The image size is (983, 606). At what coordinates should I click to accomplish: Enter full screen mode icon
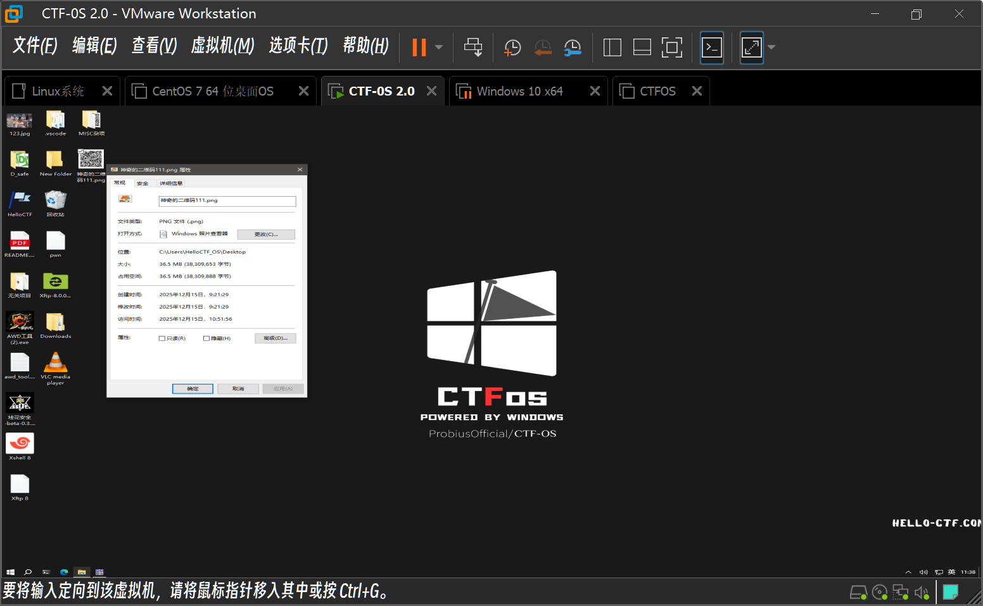(x=672, y=47)
